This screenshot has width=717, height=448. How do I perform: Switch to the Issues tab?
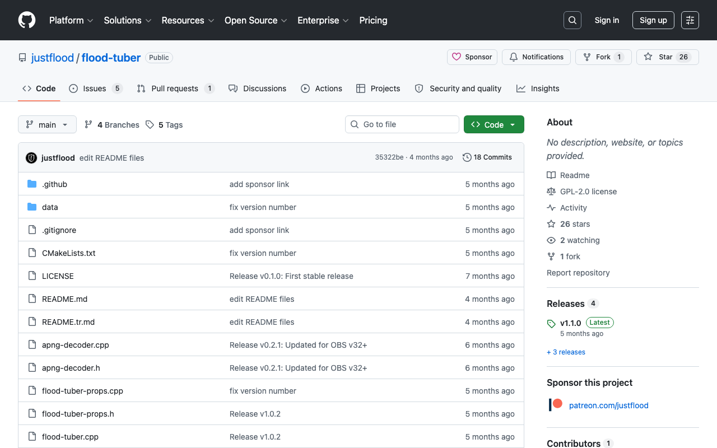(x=96, y=88)
